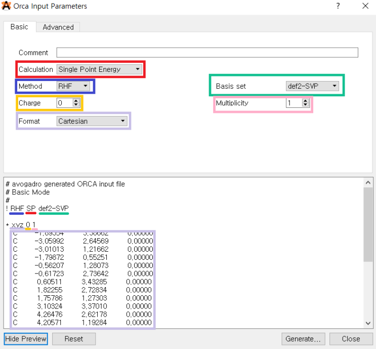Switch to the Advanced tab
The image size is (376, 349).
[58, 27]
